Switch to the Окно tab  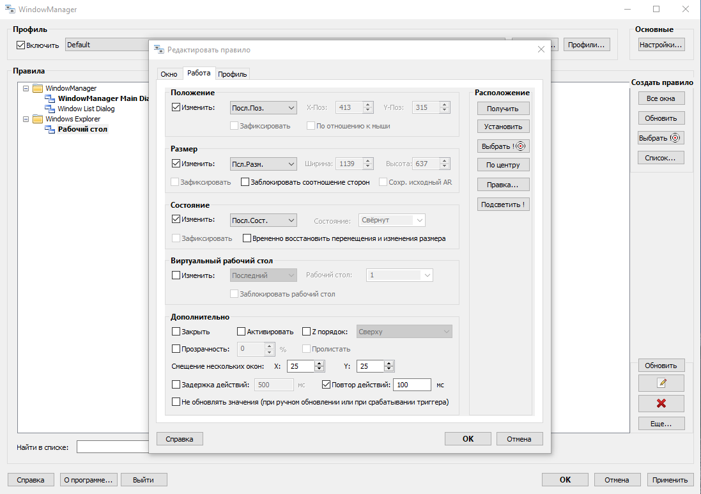click(169, 74)
